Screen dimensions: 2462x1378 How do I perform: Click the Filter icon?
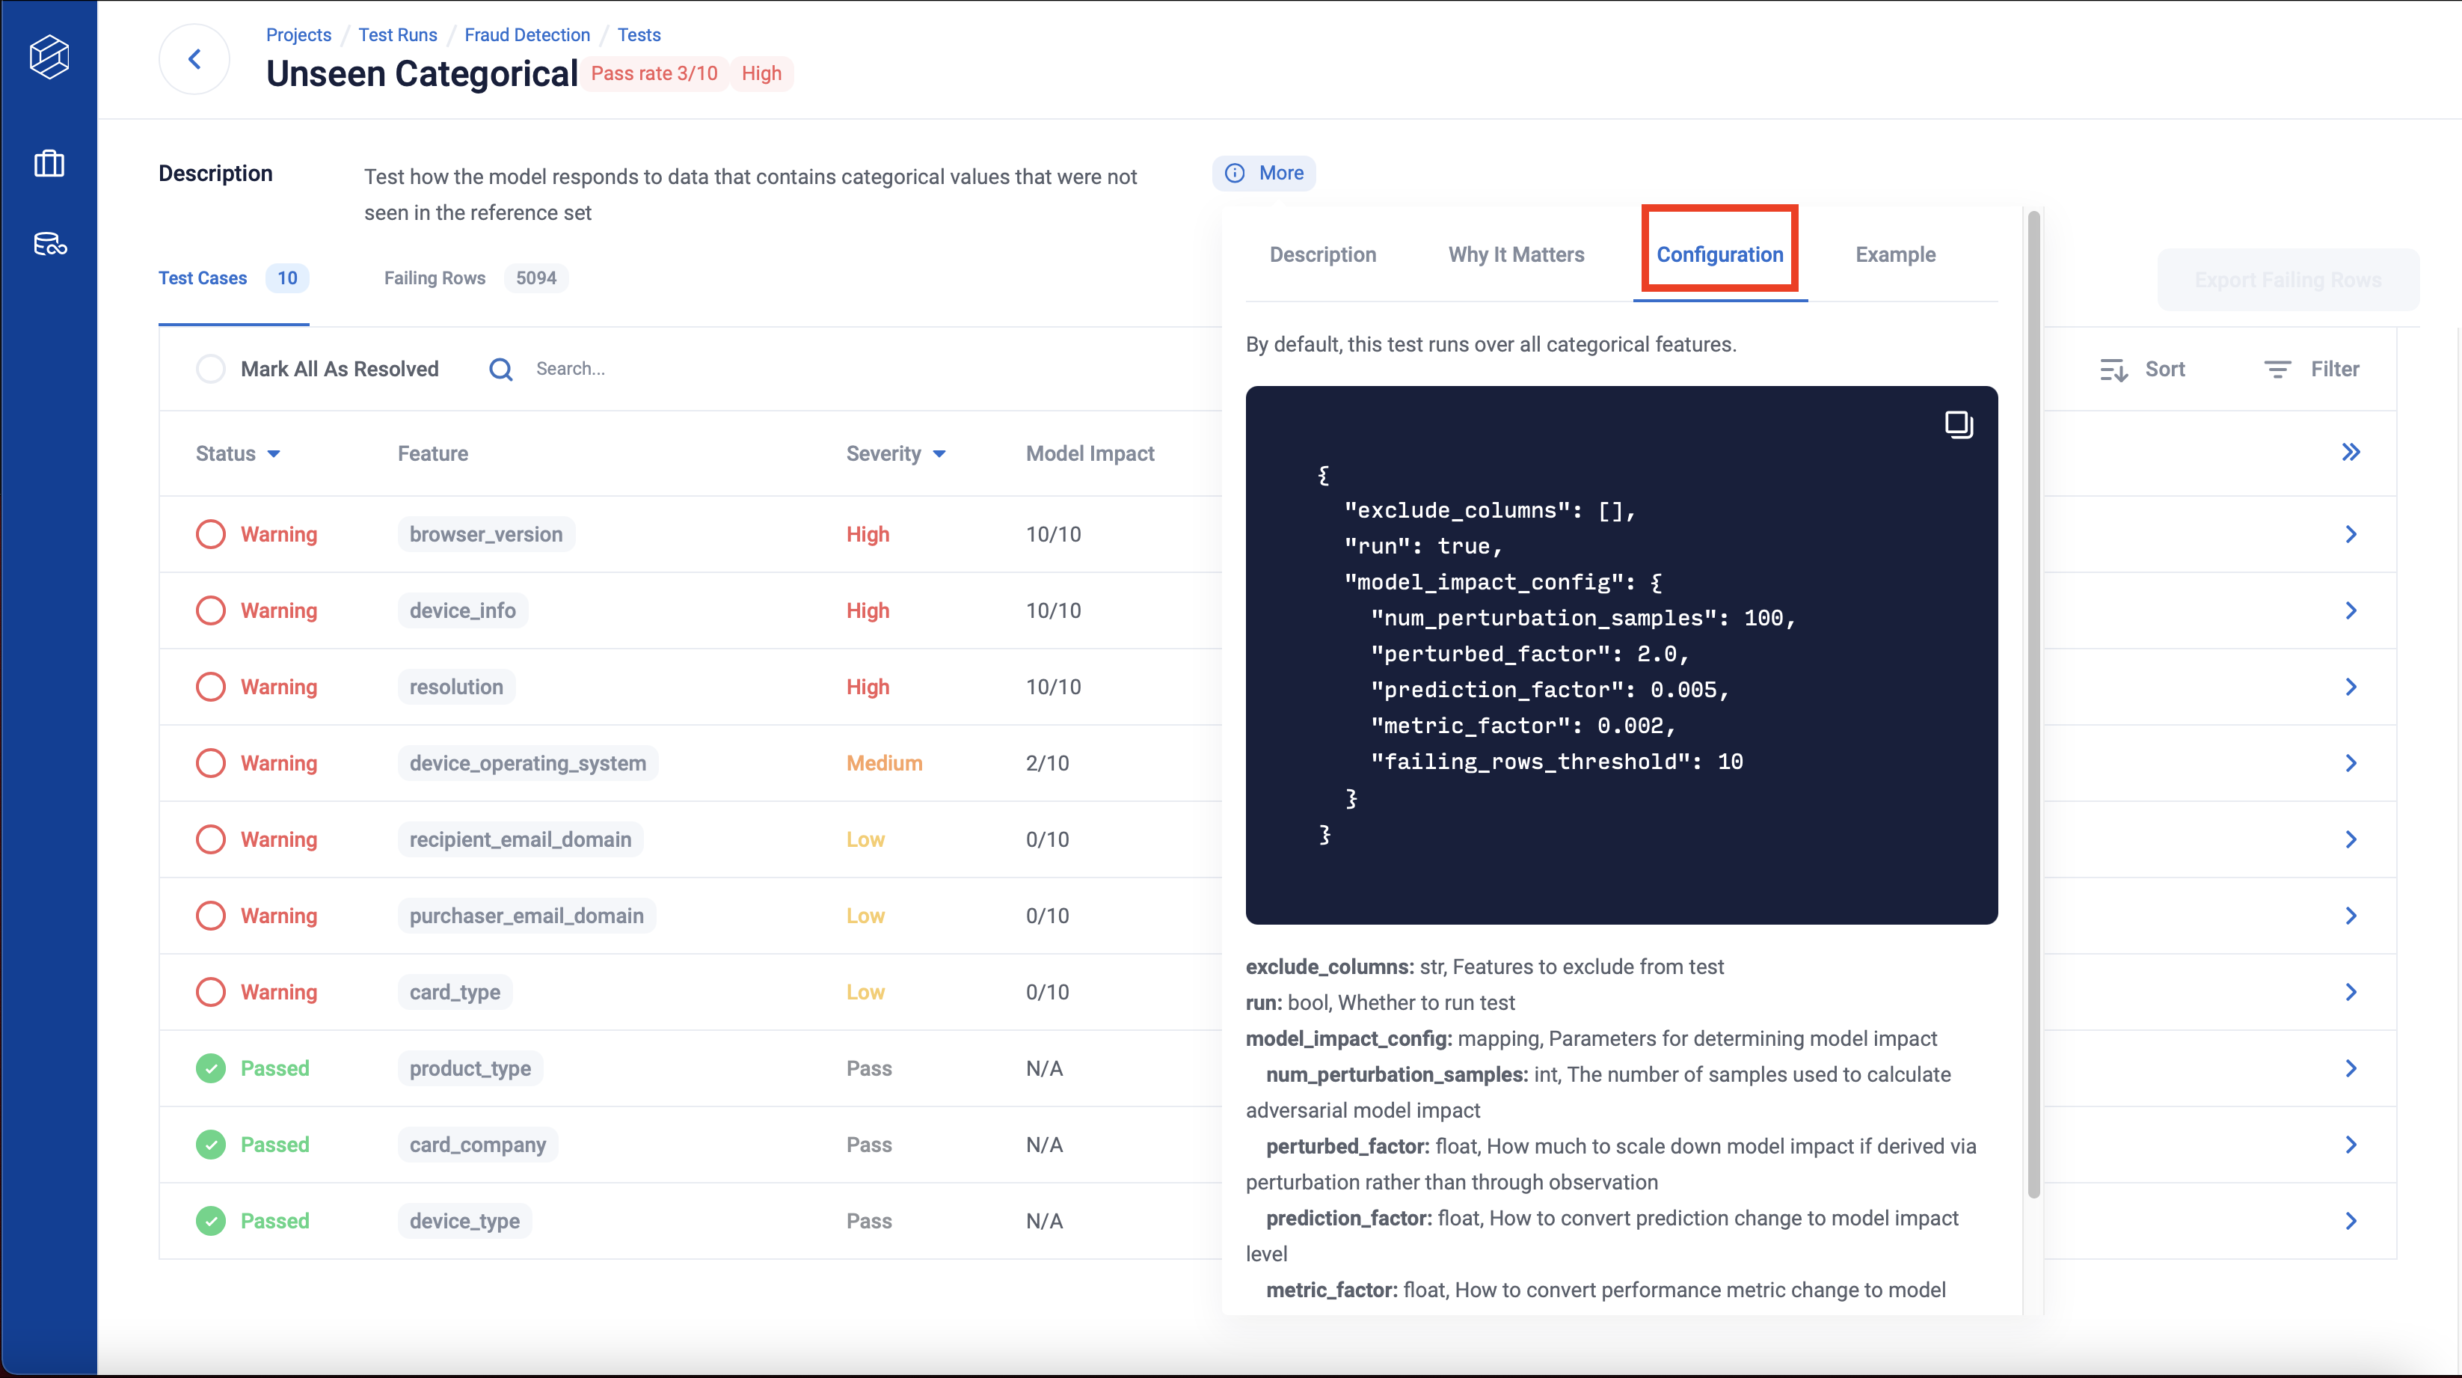tap(2277, 369)
